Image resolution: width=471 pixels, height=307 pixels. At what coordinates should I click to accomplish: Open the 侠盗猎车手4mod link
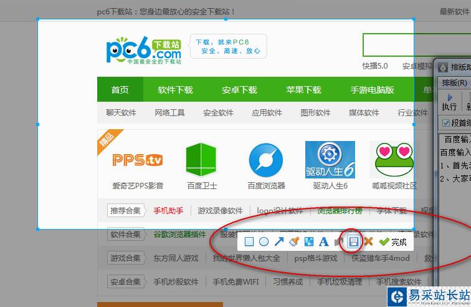(x=381, y=258)
